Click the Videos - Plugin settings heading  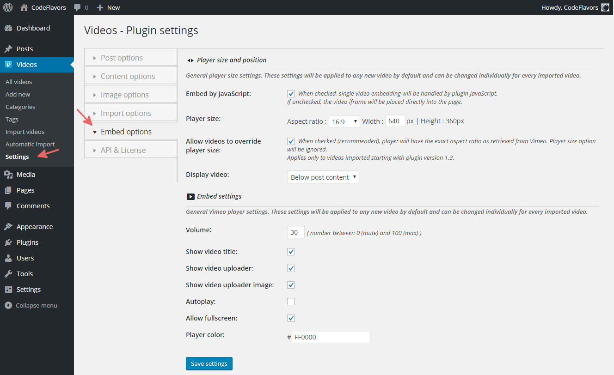(x=141, y=30)
